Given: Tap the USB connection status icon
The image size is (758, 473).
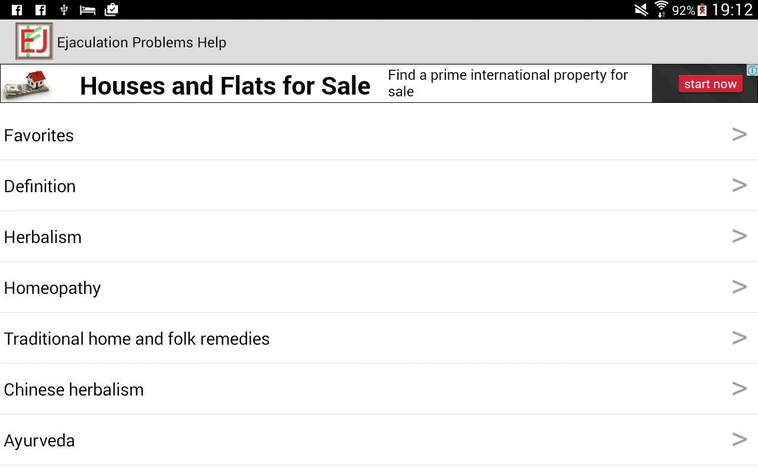Looking at the screenshot, I should click(64, 10).
